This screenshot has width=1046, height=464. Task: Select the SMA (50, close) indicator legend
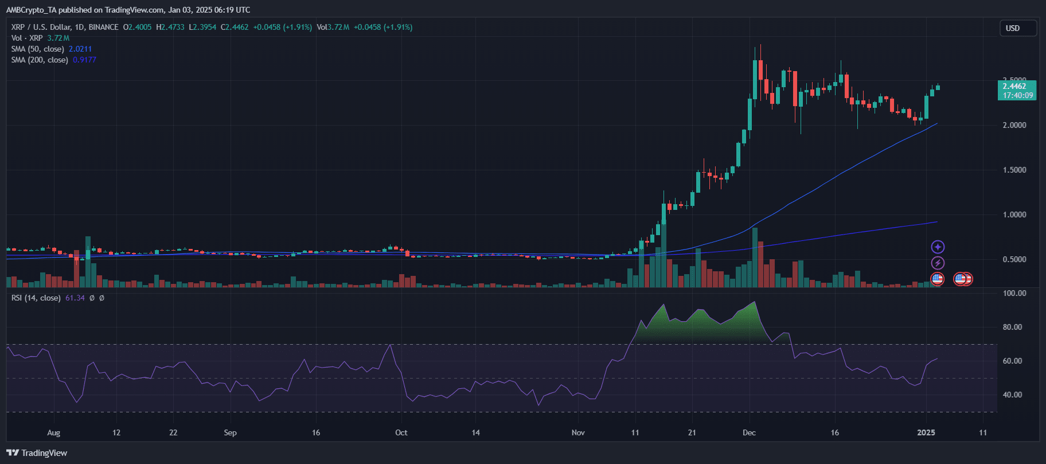point(37,49)
